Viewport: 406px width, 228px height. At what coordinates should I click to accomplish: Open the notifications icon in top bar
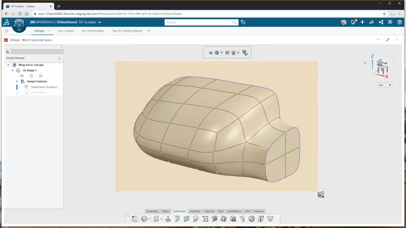pos(353,22)
